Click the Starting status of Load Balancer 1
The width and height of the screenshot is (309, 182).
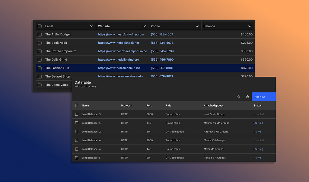point(258,123)
